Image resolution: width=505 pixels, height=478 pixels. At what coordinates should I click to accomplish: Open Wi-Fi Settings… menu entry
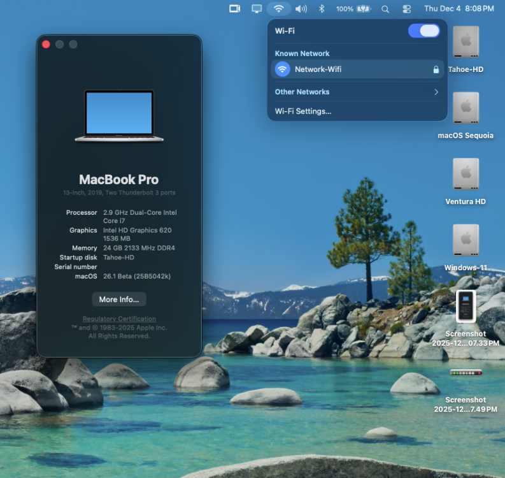[303, 111]
